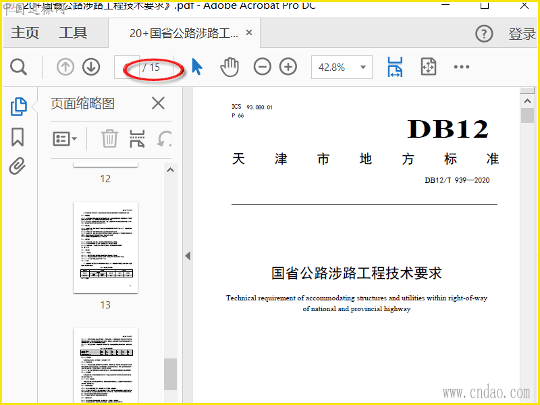This screenshot has height=405, width=540.
Task: Zoom in with the plus button
Action: coord(288,67)
